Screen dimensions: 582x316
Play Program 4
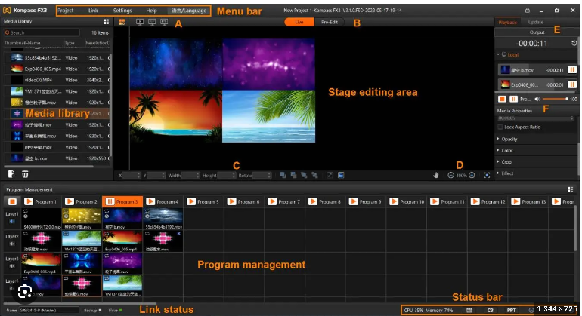150,201
